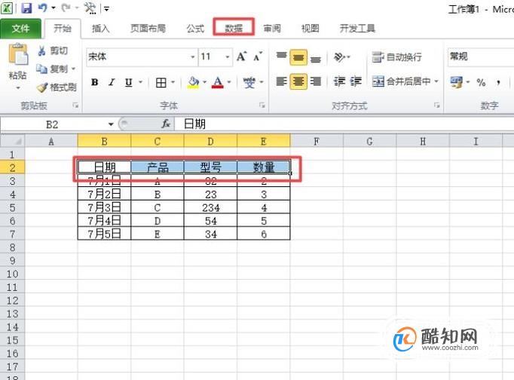Viewport: 514px width, 380px height.
Task: Open the 字体 font group dialog launcher
Action: pyautogui.click(x=262, y=106)
